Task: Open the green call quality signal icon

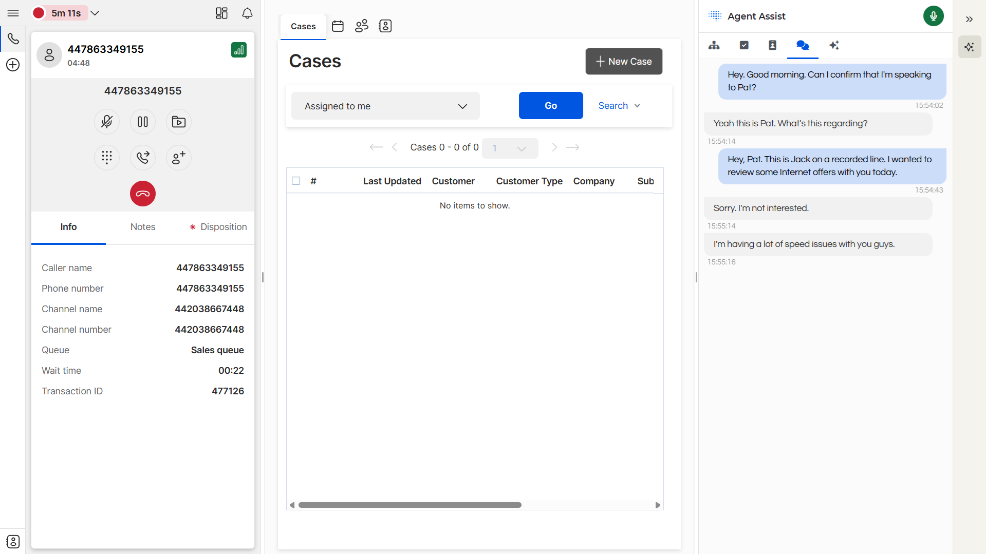Action: [x=239, y=50]
